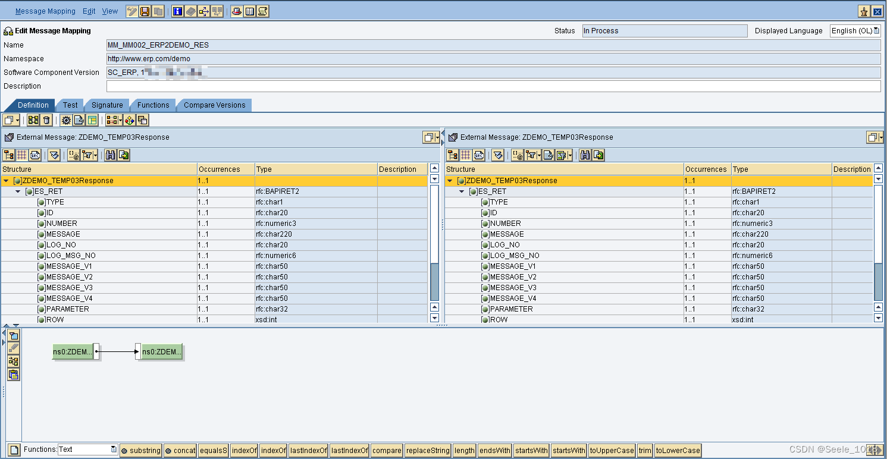
Task: Switch to the Test tab
Action: coord(70,105)
